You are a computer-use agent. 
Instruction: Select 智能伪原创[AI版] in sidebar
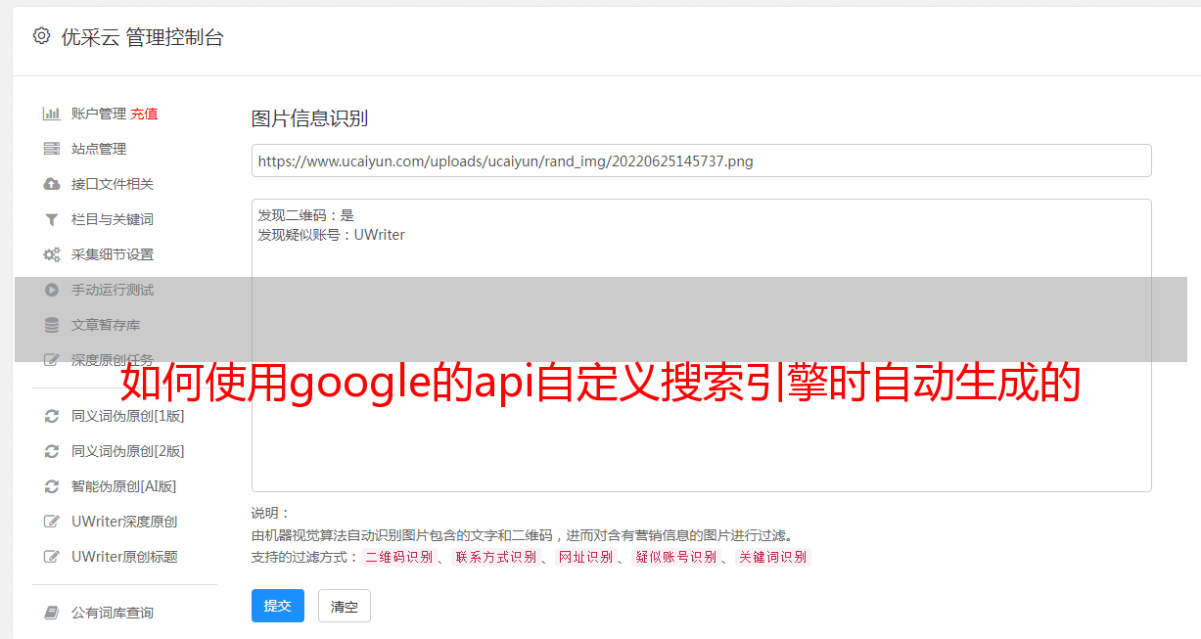click(124, 486)
